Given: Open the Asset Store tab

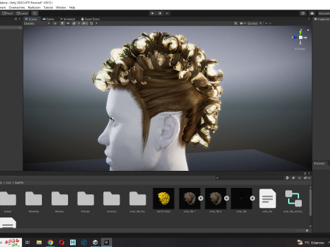Looking at the screenshot, I should (x=90, y=19).
